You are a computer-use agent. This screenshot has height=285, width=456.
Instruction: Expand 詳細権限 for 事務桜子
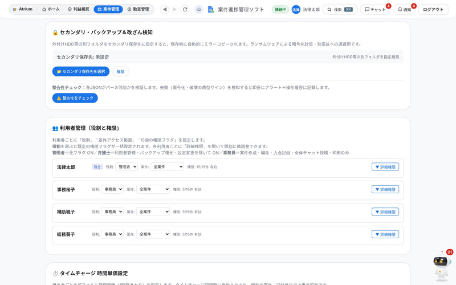(385, 189)
